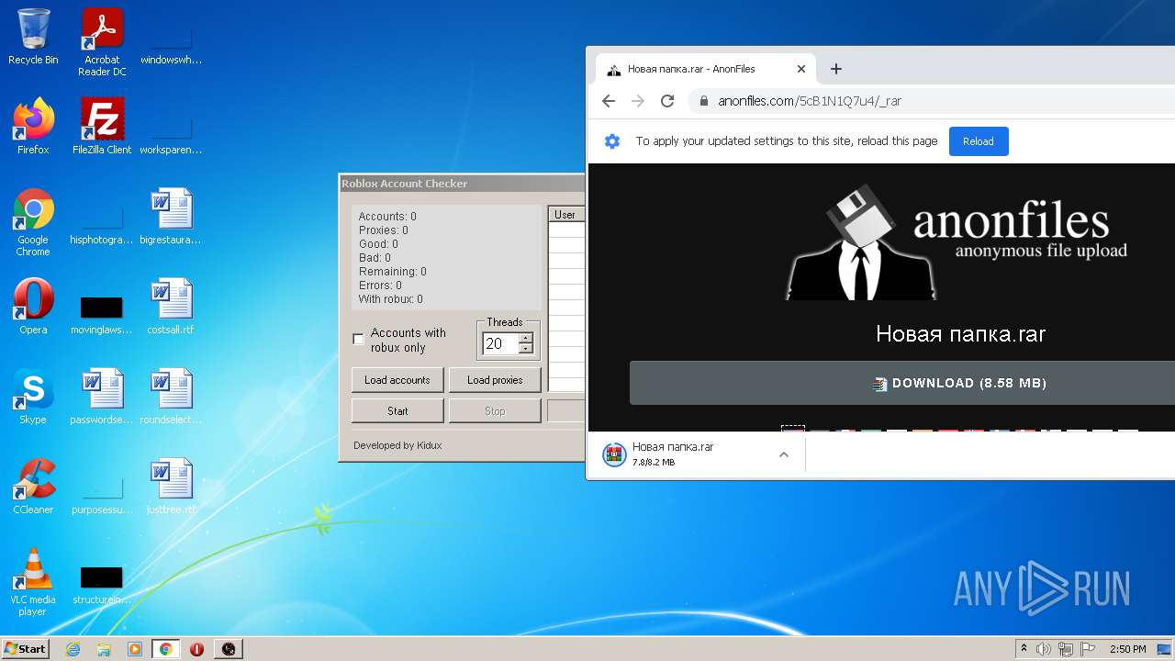This screenshot has height=661, width=1175.
Task: Click the Action Center flag icon
Action: (1088, 649)
